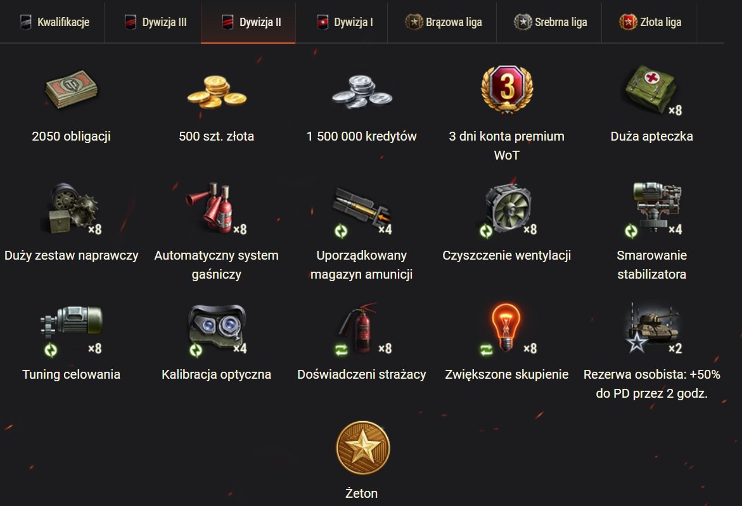Click the red automatic fire extinguisher icon

click(x=214, y=208)
